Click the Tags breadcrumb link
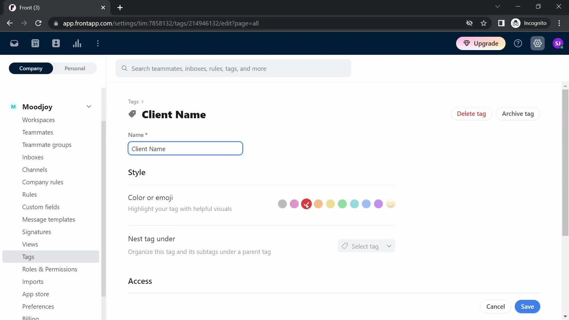This screenshot has height=320, width=569. [x=133, y=102]
